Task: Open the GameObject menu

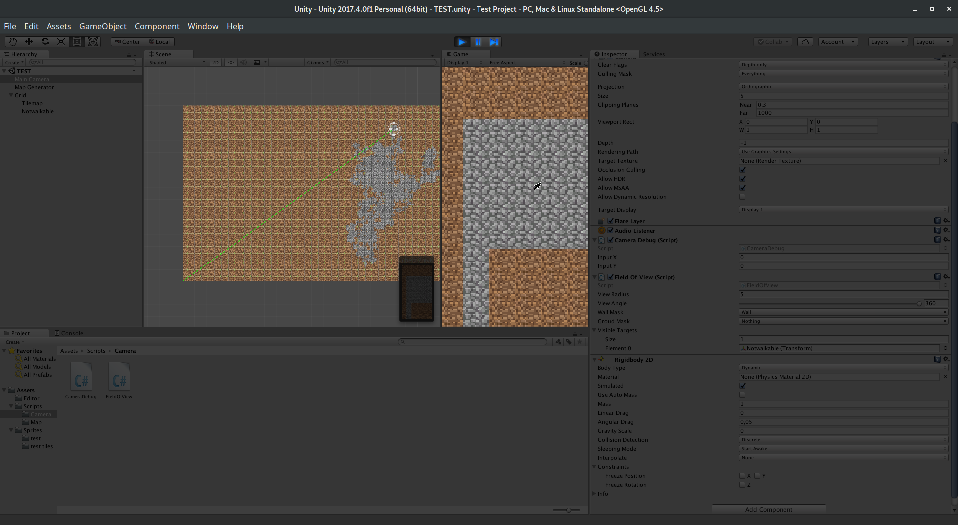Action: 103,26
